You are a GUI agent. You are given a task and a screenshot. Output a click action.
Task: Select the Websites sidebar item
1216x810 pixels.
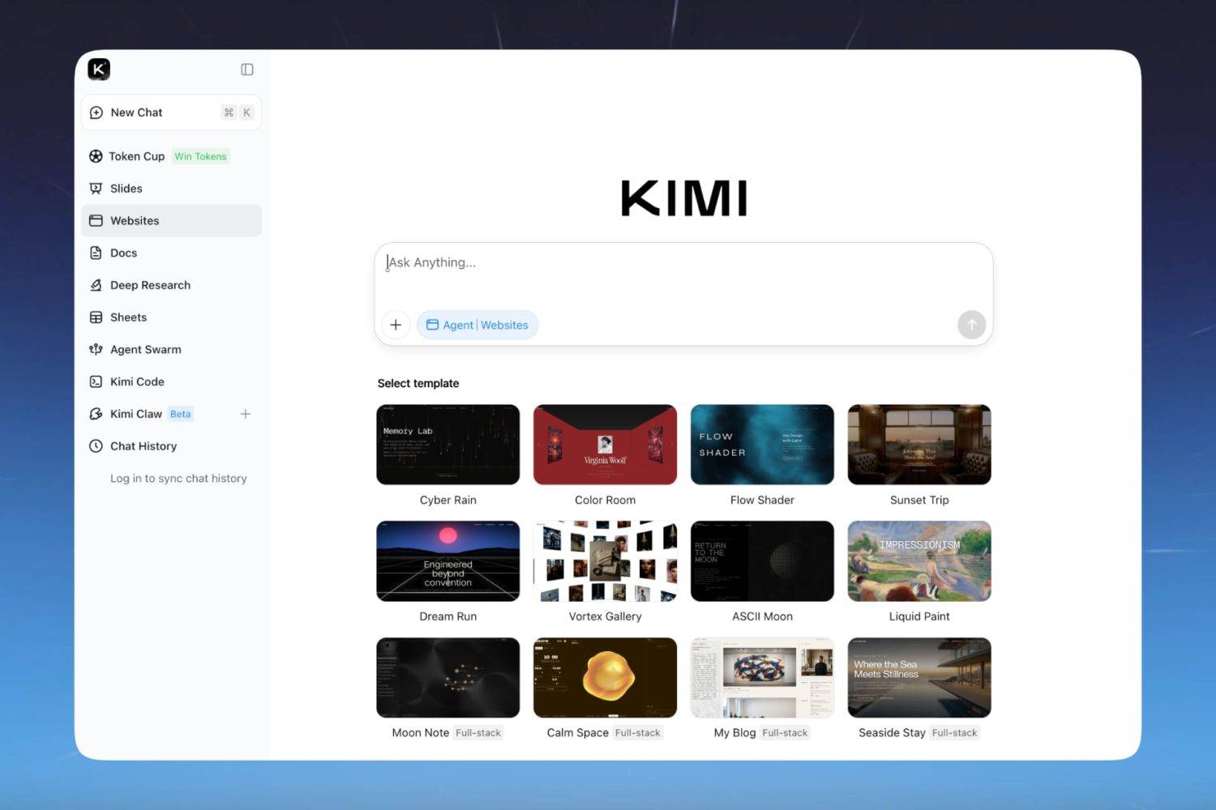tap(171, 220)
